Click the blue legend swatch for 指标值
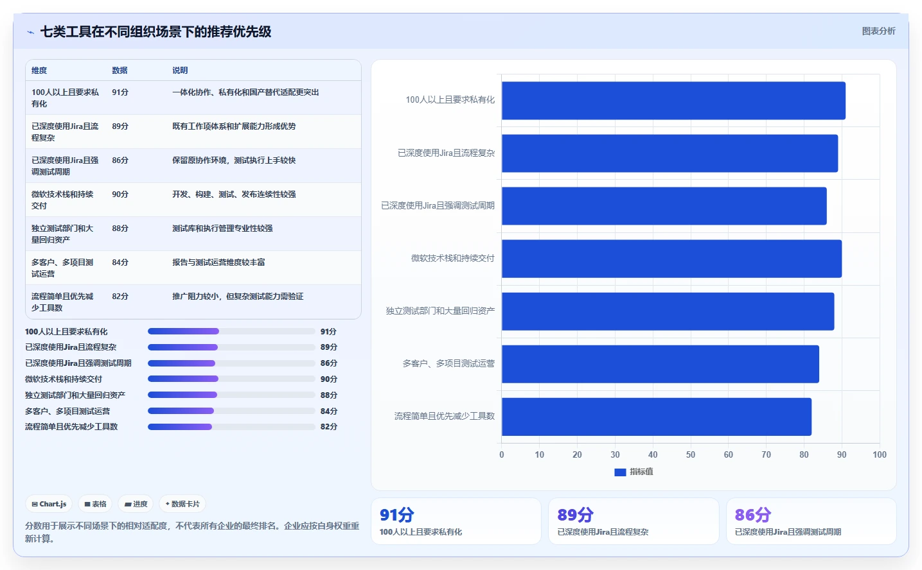 tap(620, 472)
